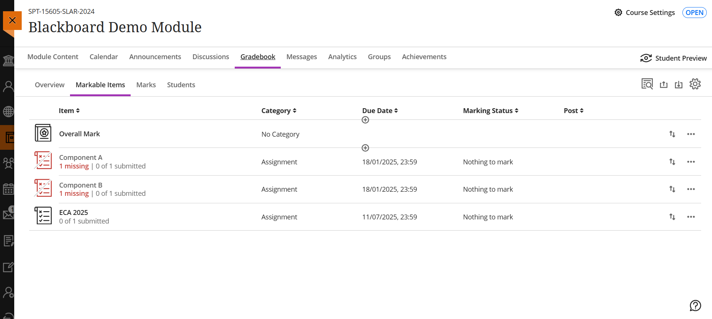Open the globe icon in sidebar
This screenshot has height=319, width=712.
[x=8, y=112]
